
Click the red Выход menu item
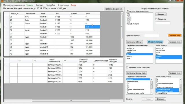pyautogui.click(x=73, y=5)
